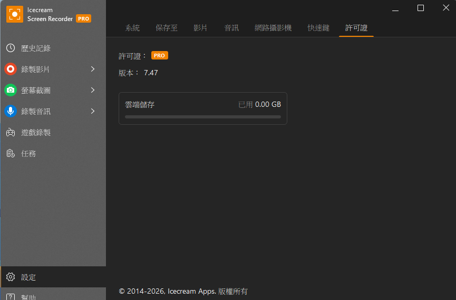Expand the 錄製影片 submenu chevron
The height and width of the screenshot is (300, 456).
tap(93, 69)
